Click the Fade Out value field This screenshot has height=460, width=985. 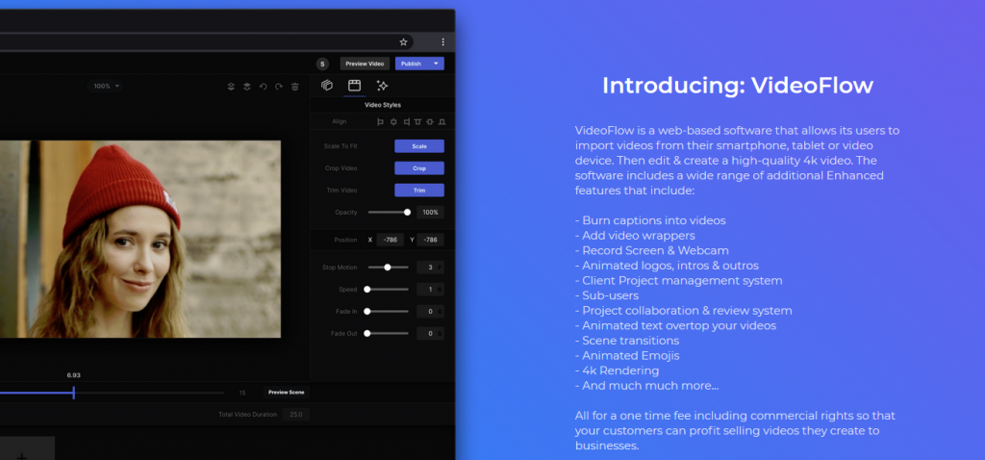tap(430, 334)
